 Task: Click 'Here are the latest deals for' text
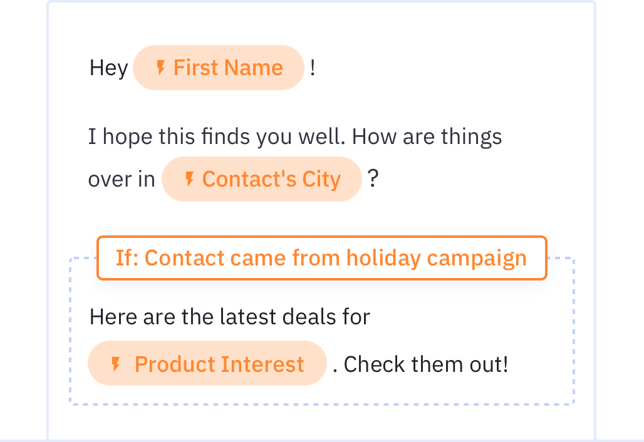[230, 317]
